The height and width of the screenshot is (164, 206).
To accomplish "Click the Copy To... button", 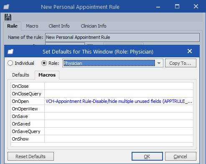I will (181, 63).
